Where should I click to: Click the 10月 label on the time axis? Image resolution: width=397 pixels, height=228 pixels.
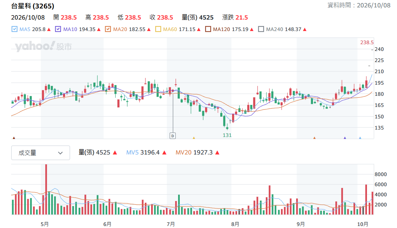(363, 224)
